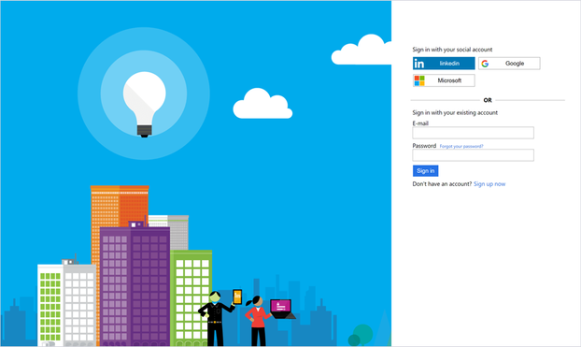Open the Sign up now link

489,184
